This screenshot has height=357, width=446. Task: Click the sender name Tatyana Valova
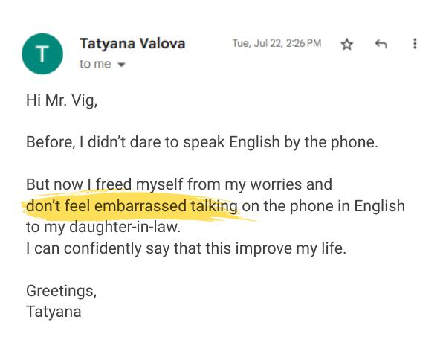click(x=132, y=44)
